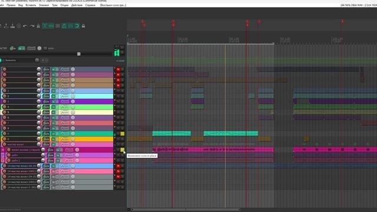The image size is (377, 212).
Task: Arm light blue track 1 for recording
Action: coord(4,91)
